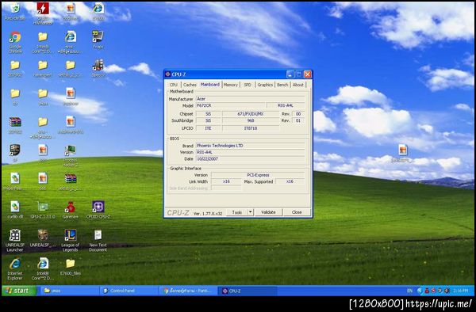Select the Speccy desktop shortcut
Viewport: 476px width, 312px height.
[98, 68]
